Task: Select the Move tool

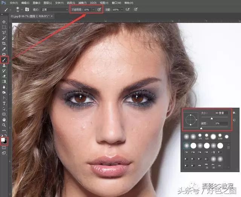Action: point(4,22)
